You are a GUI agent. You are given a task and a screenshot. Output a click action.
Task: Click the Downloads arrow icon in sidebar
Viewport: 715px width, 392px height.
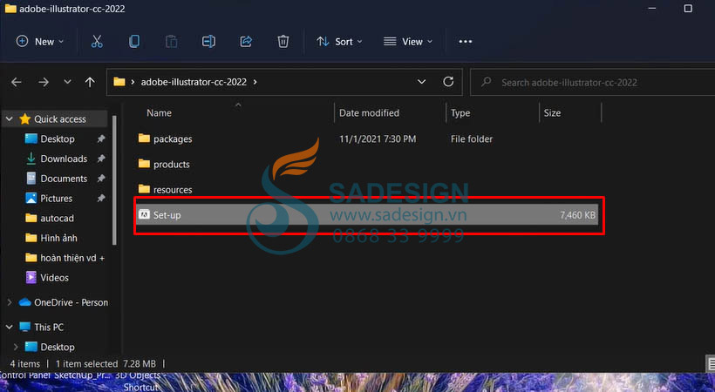click(x=31, y=159)
